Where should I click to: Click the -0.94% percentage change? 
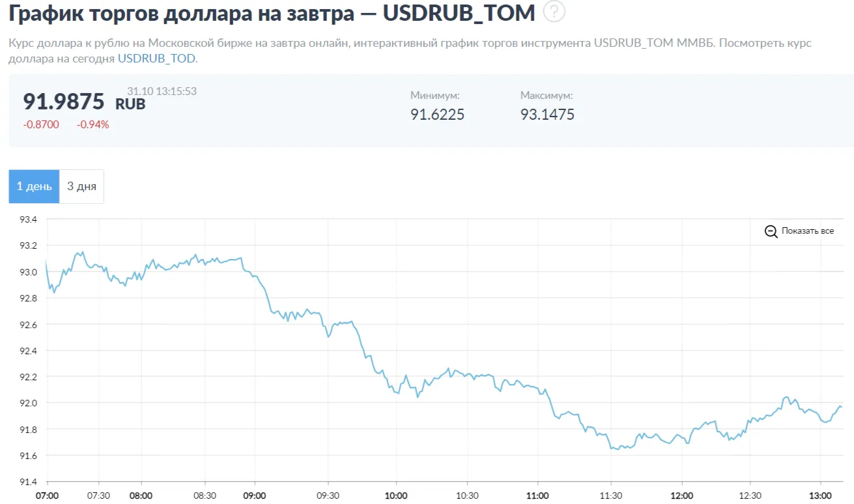(x=93, y=124)
